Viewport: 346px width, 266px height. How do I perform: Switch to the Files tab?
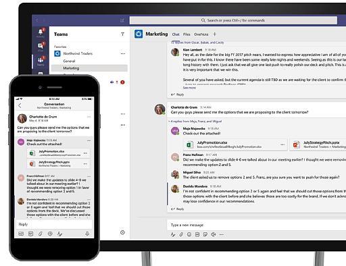187,34
